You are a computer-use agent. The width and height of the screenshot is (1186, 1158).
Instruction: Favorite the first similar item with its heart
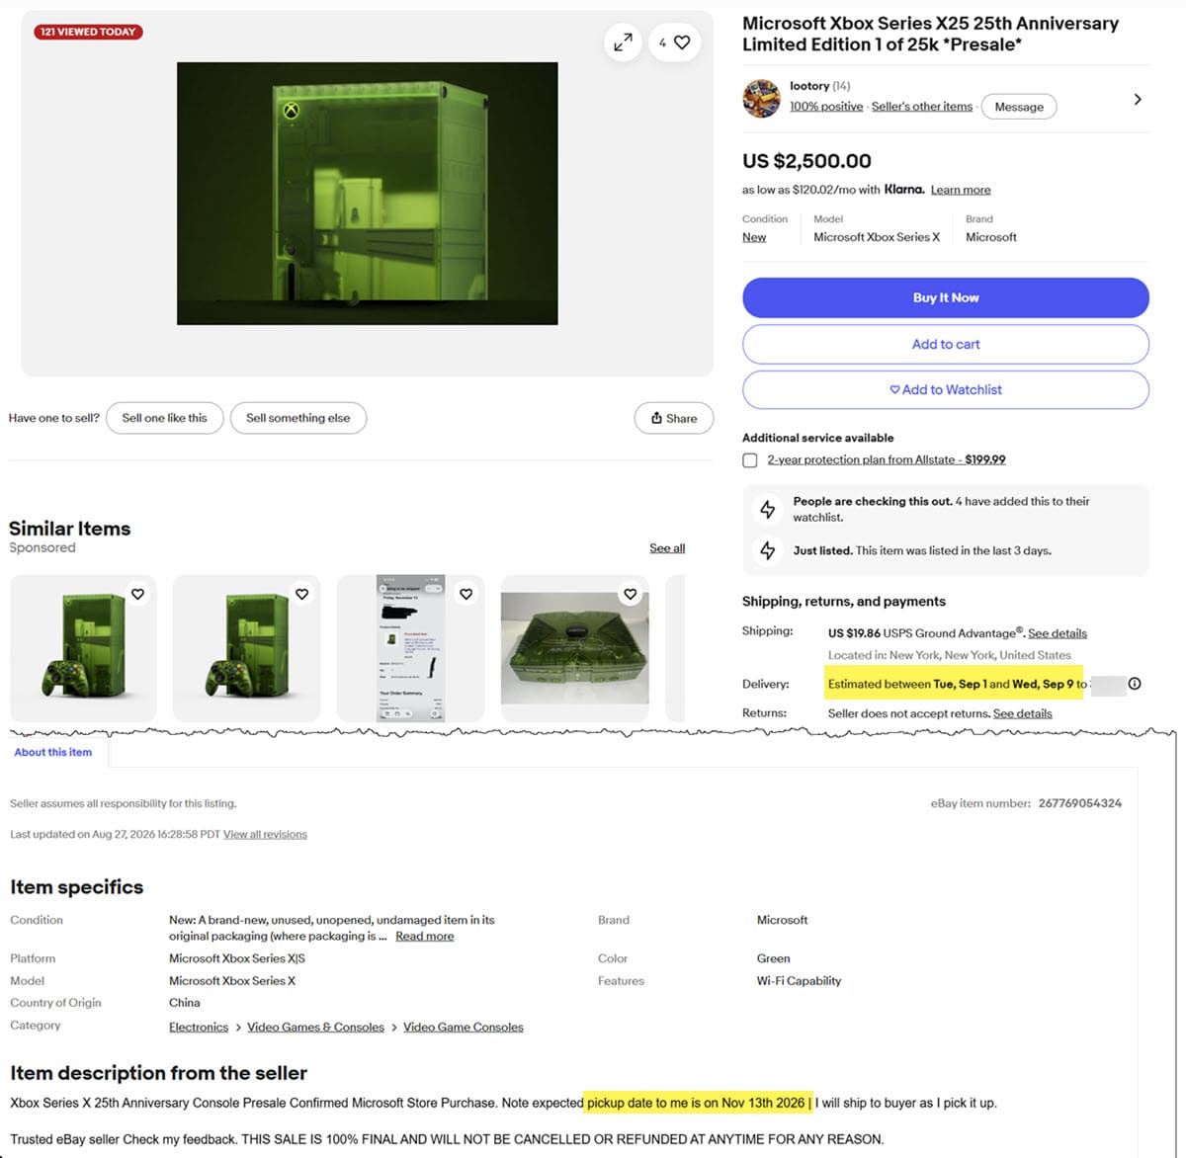coord(137,594)
